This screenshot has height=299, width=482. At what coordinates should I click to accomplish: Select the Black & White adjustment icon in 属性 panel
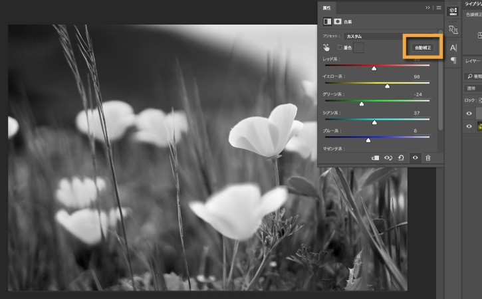coord(327,21)
